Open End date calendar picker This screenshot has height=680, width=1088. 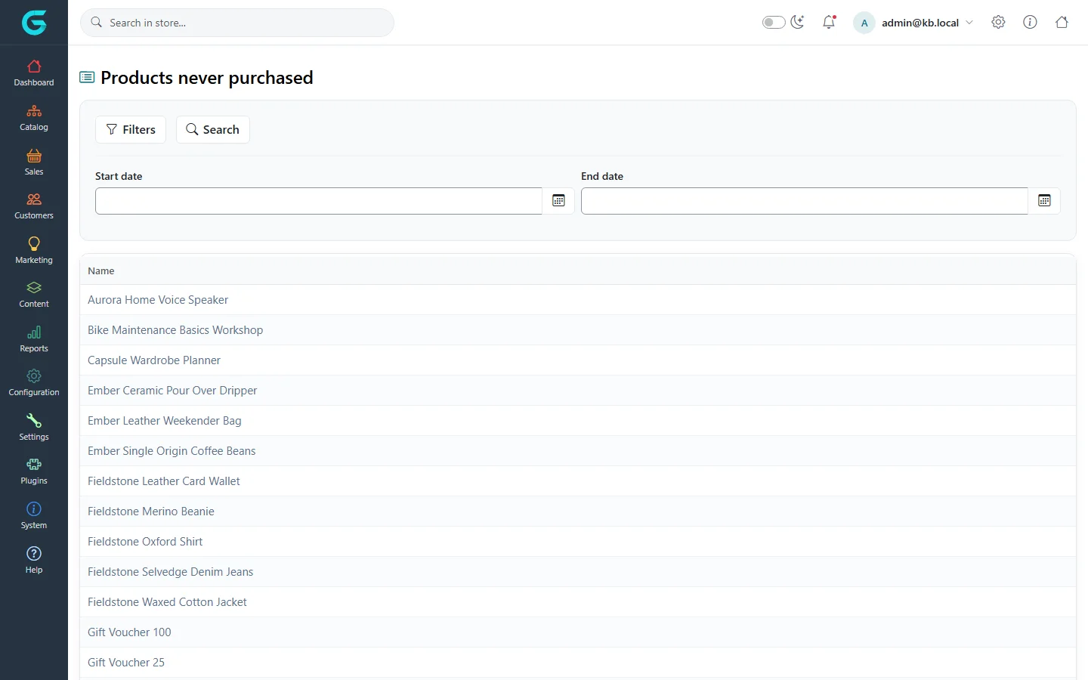coord(1044,201)
